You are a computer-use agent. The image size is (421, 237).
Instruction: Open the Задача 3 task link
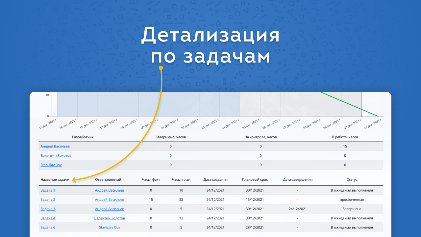point(48,209)
